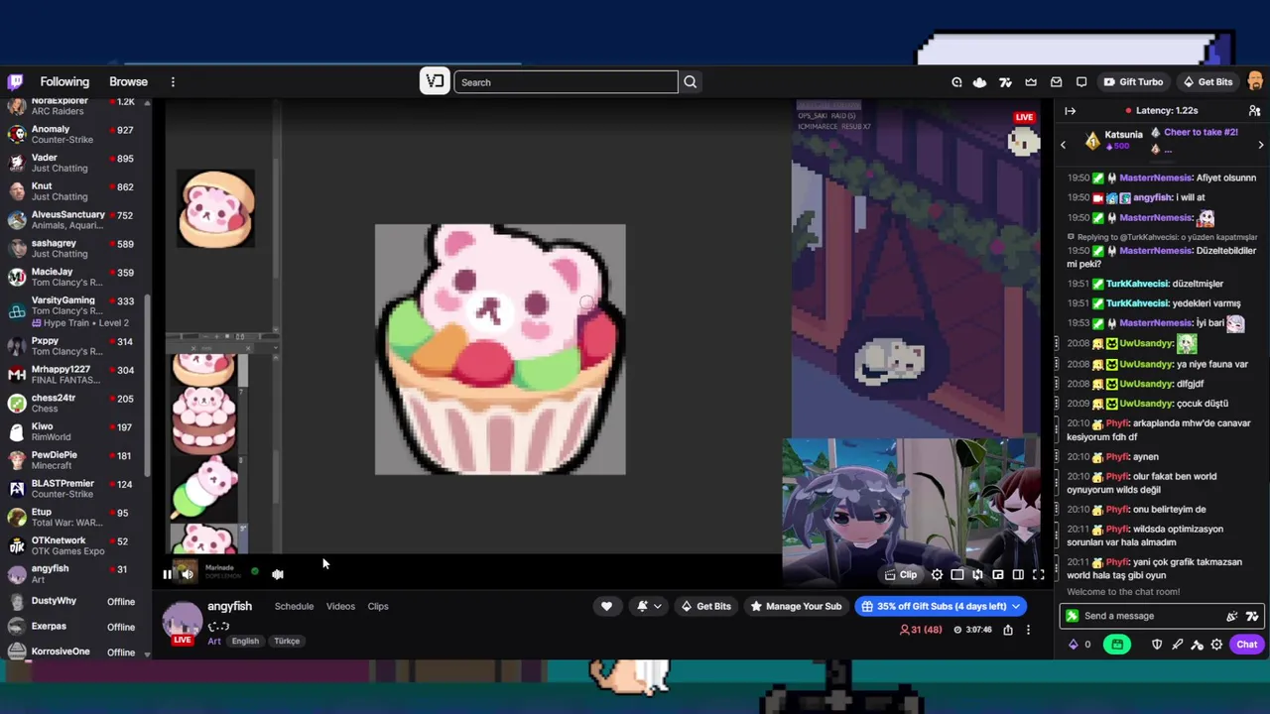The width and height of the screenshot is (1270, 714).
Task: Open the 7TV icon in the top bar
Action: pyautogui.click(x=1005, y=82)
